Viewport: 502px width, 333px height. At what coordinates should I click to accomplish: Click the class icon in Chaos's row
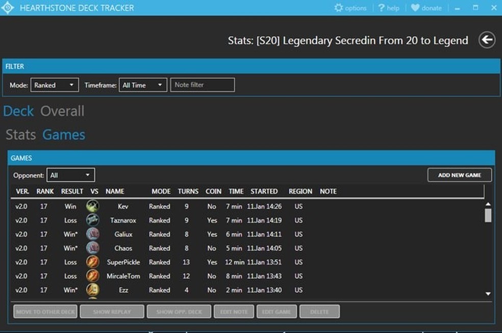point(92,248)
